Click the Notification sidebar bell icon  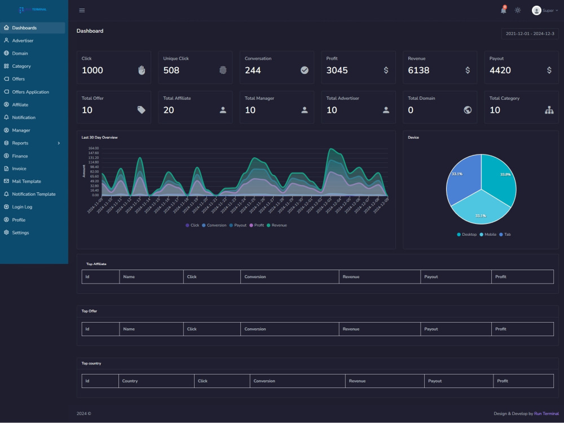(x=6, y=117)
